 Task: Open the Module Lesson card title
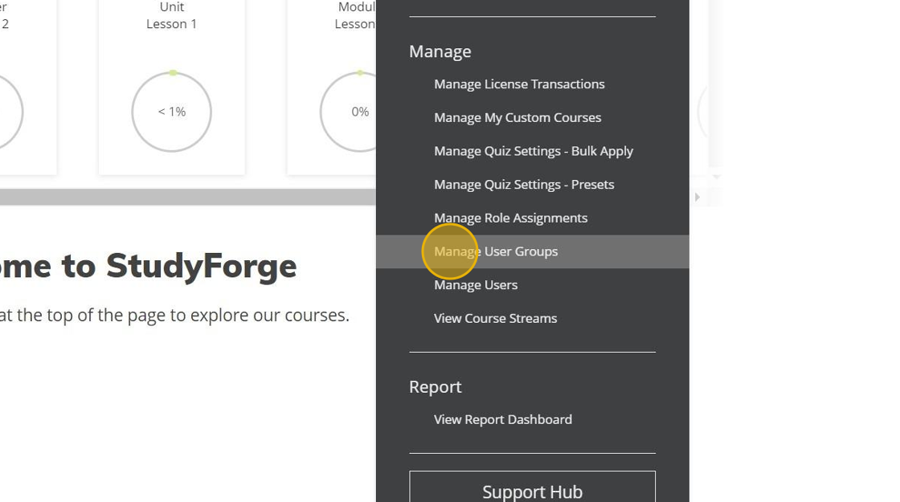click(355, 16)
